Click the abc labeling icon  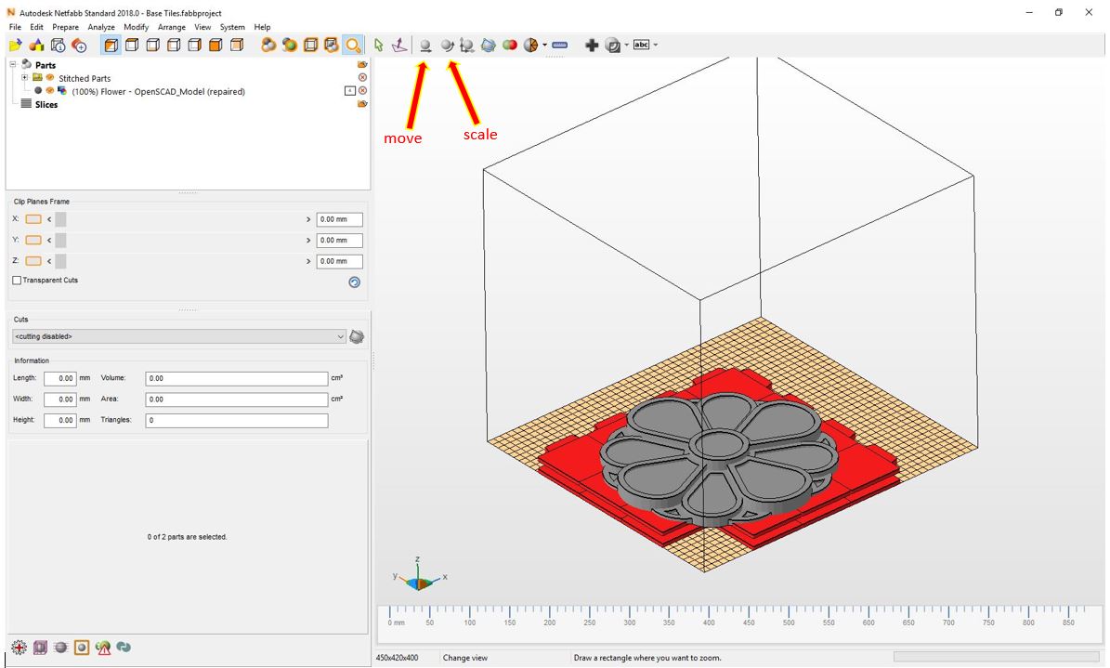pyautogui.click(x=641, y=45)
